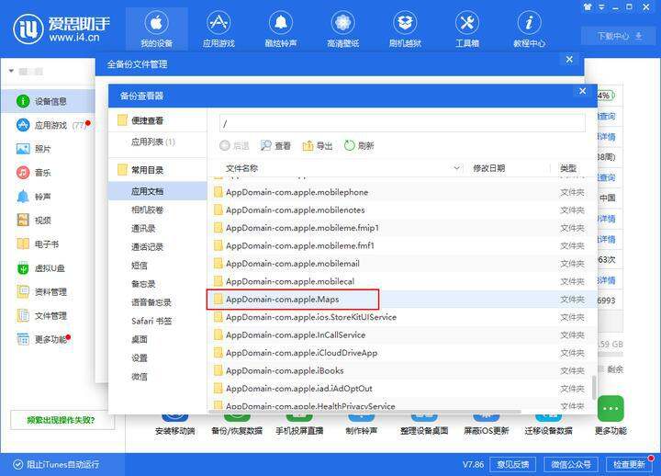Sort by the 类型 column header
The height and width of the screenshot is (476, 661).
568,168
